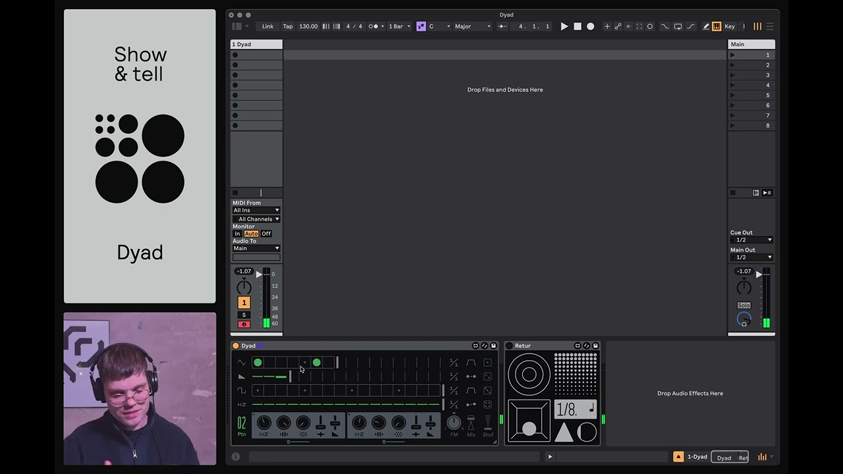Viewport: 843px width, 474px height.
Task: Click the FM knob in Dyad
Action: [x=454, y=423]
